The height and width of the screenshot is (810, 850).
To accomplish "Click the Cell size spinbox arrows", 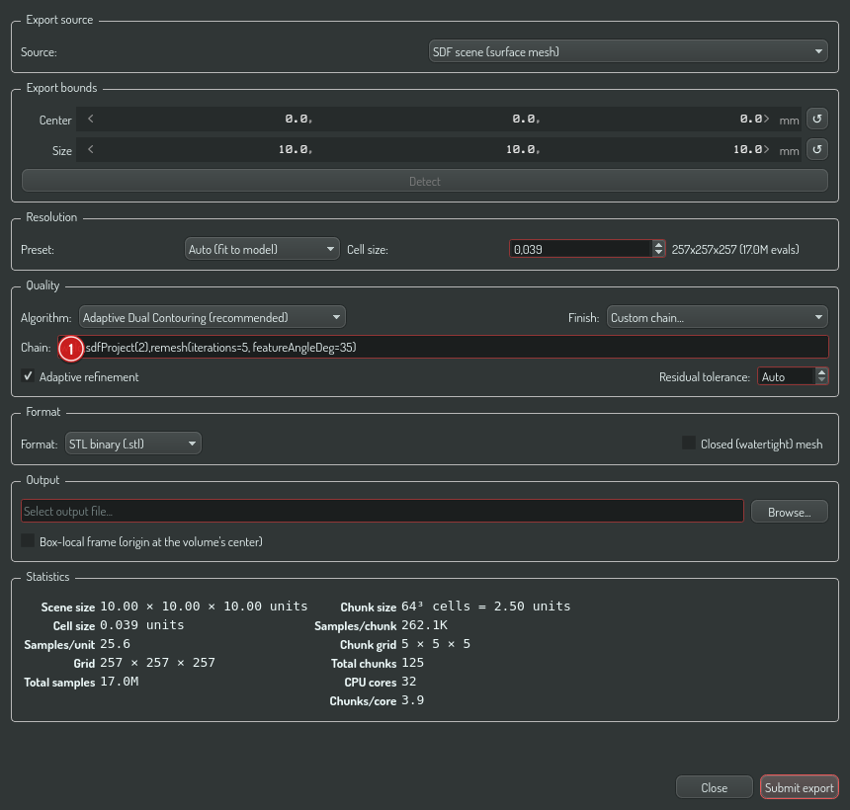I will click(658, 249).
